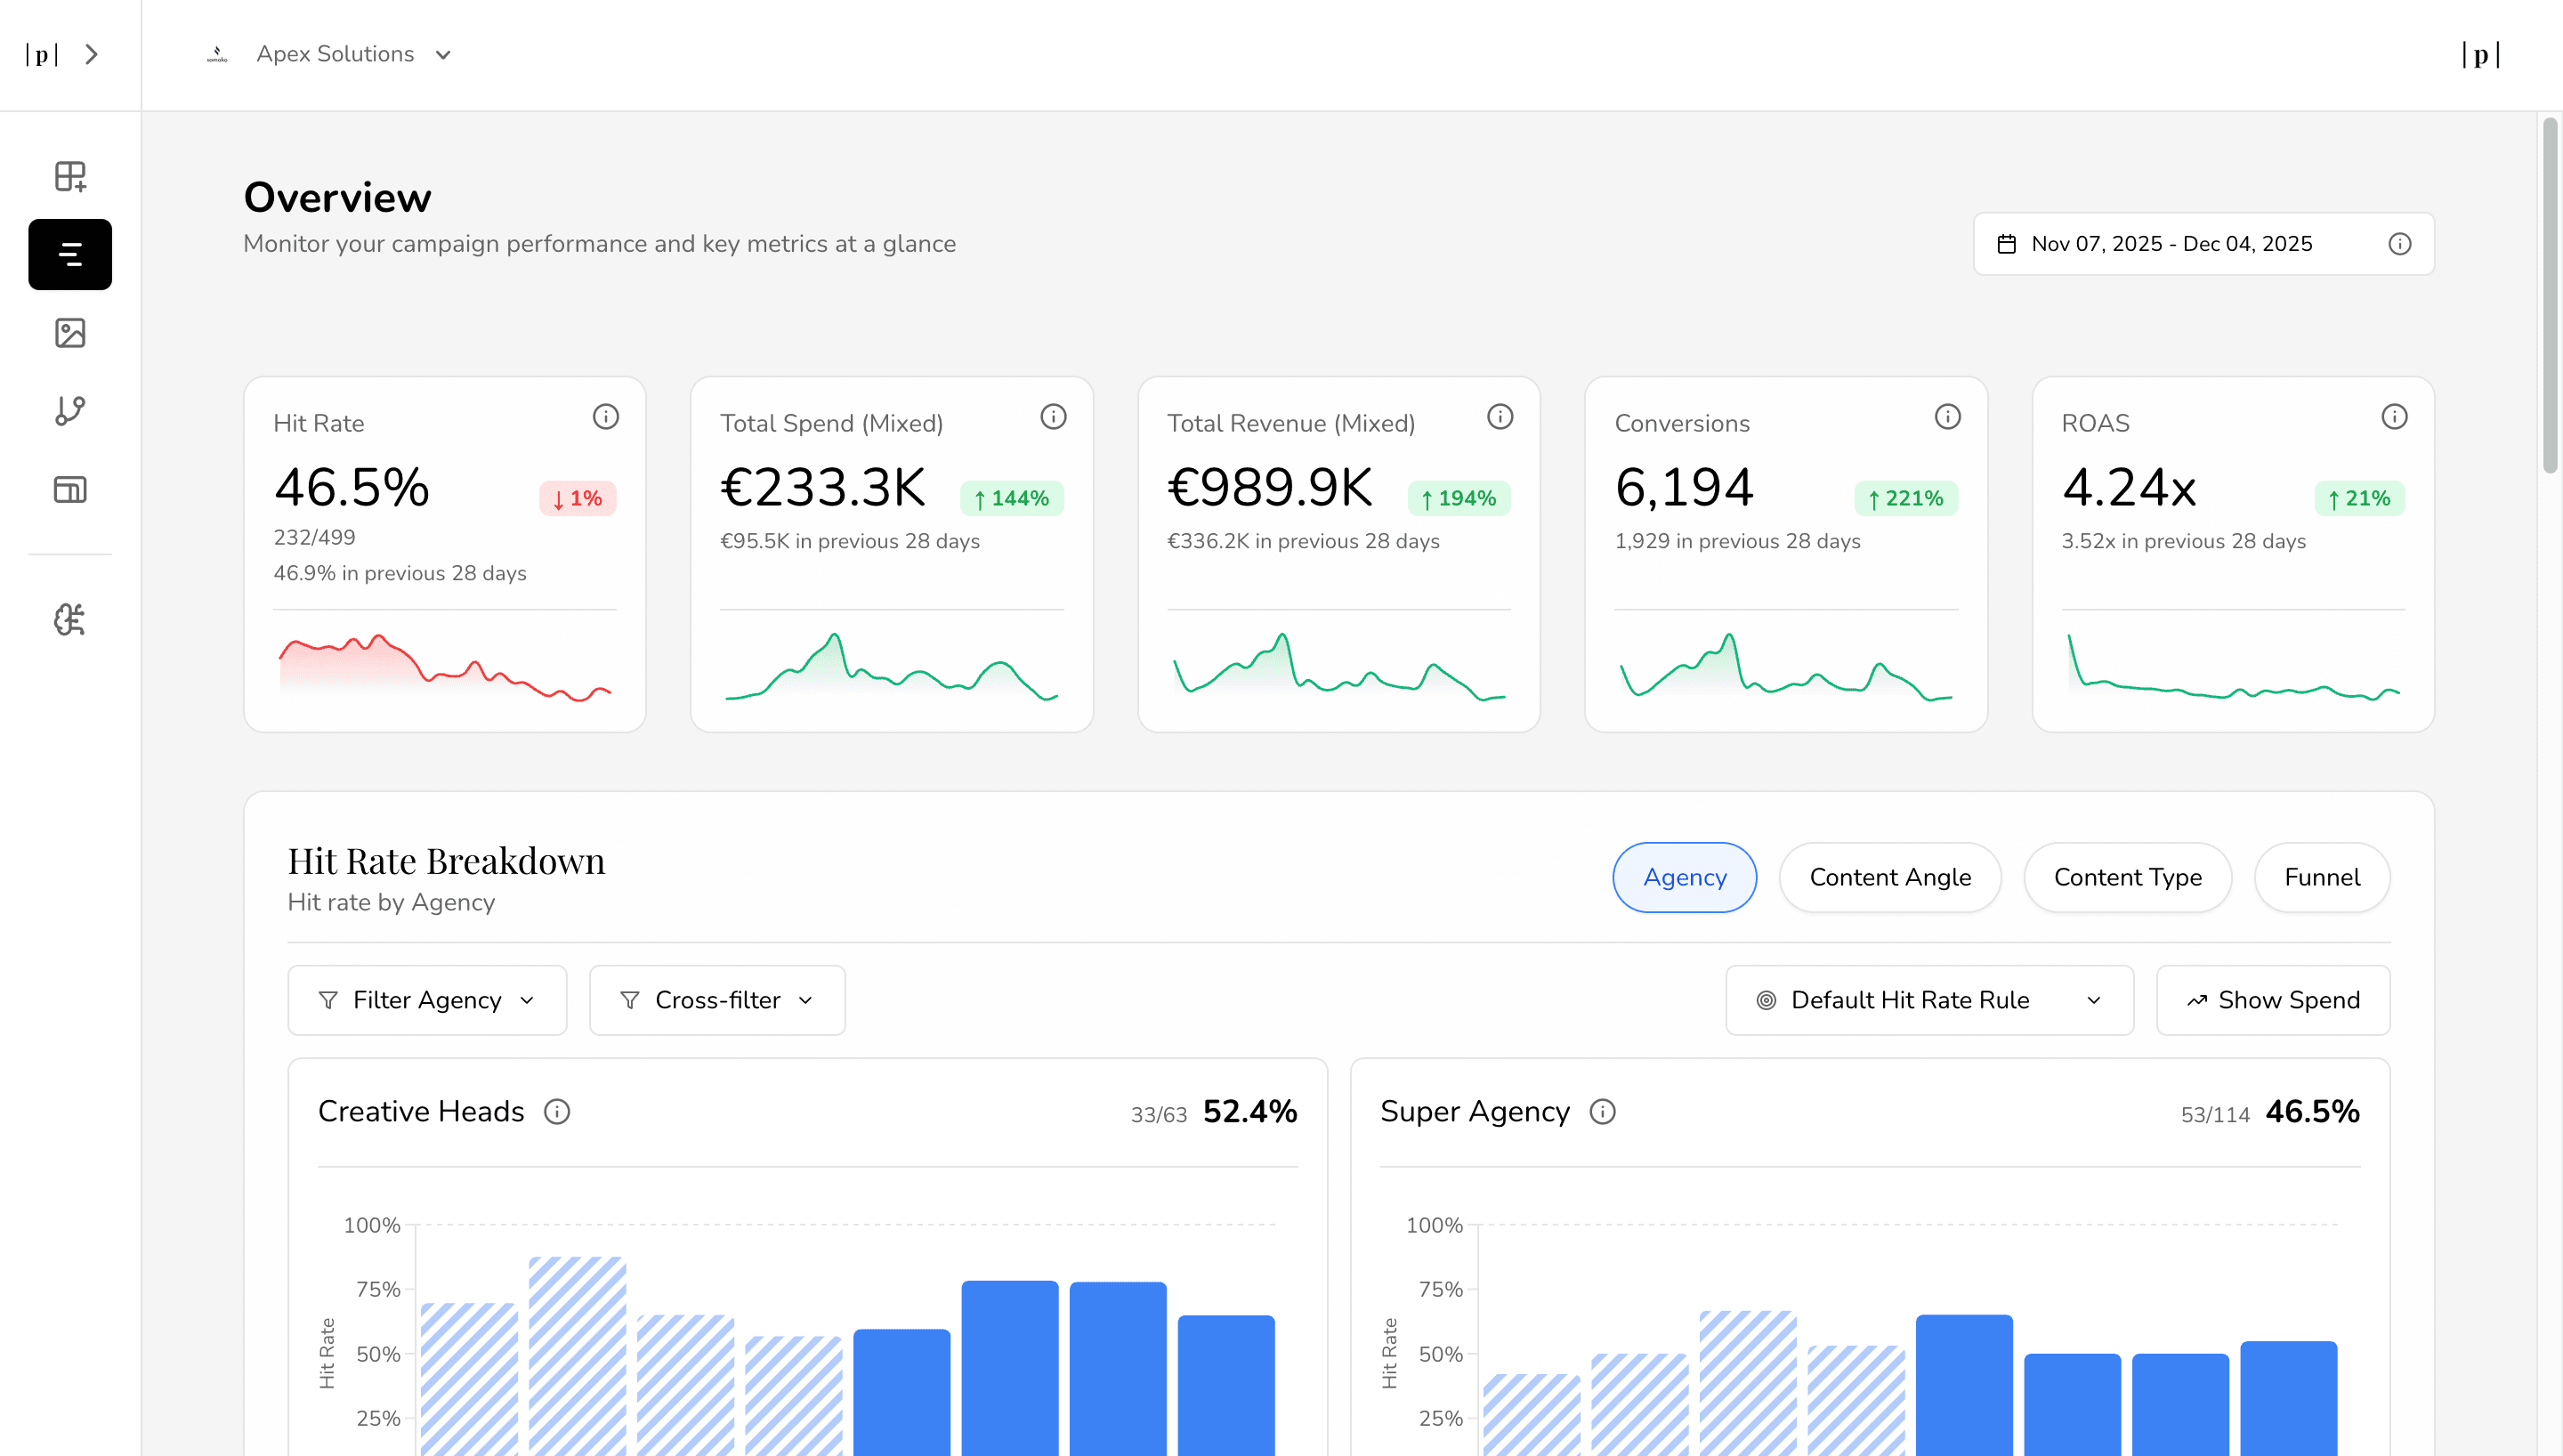Open the Cross-filter dropdown

pyautogui.click(x=716, y=1000)
